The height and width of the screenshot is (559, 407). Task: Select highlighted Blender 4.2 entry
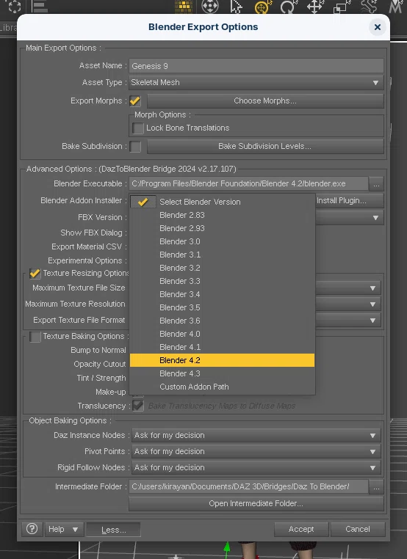pos(222,360)
